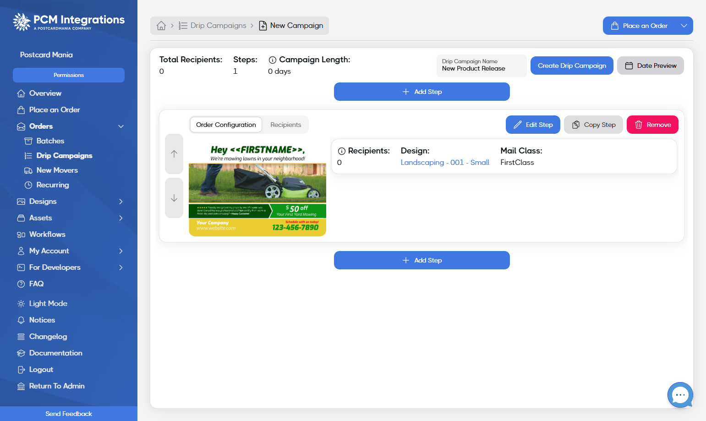
Task: Open Recurring orders in sidebar
Action: pyautogui.click(x=46, y=185)
